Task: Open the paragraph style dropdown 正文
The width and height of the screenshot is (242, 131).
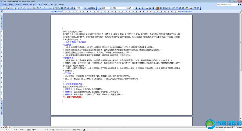Action: pyautogui.click(x=111, y=8)
